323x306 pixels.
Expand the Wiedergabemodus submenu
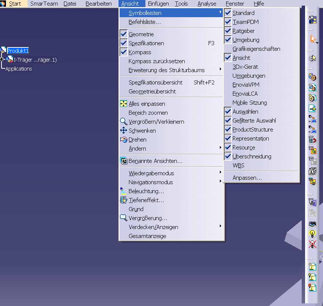click(171, 173)
